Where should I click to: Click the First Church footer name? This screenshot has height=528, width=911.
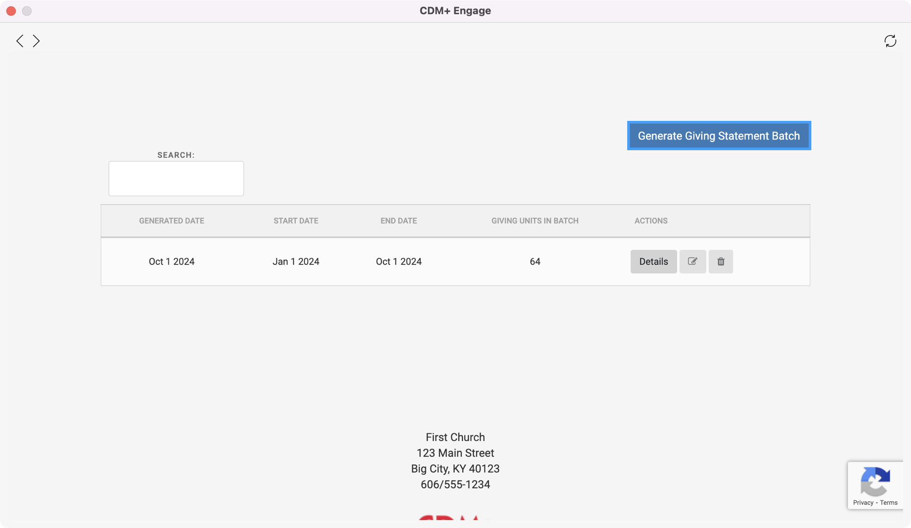[455, 437]
